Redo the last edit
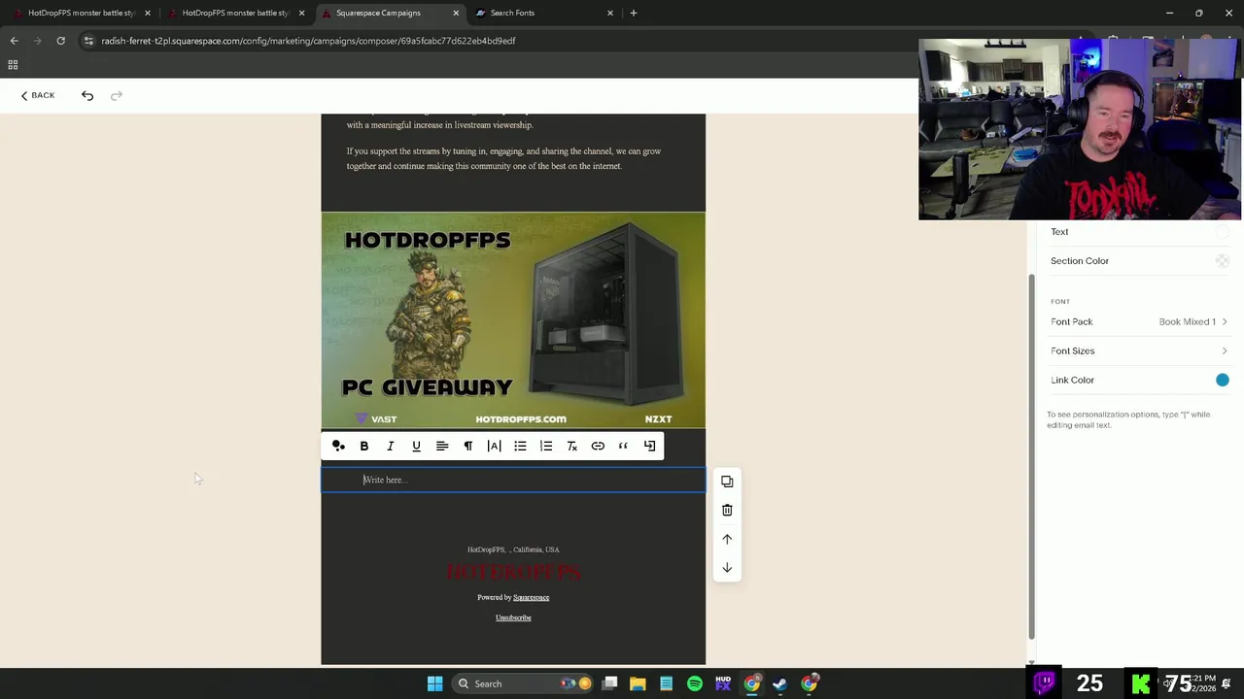Image resolution: width=1244 pixels, height=699 pixels. 117,95
